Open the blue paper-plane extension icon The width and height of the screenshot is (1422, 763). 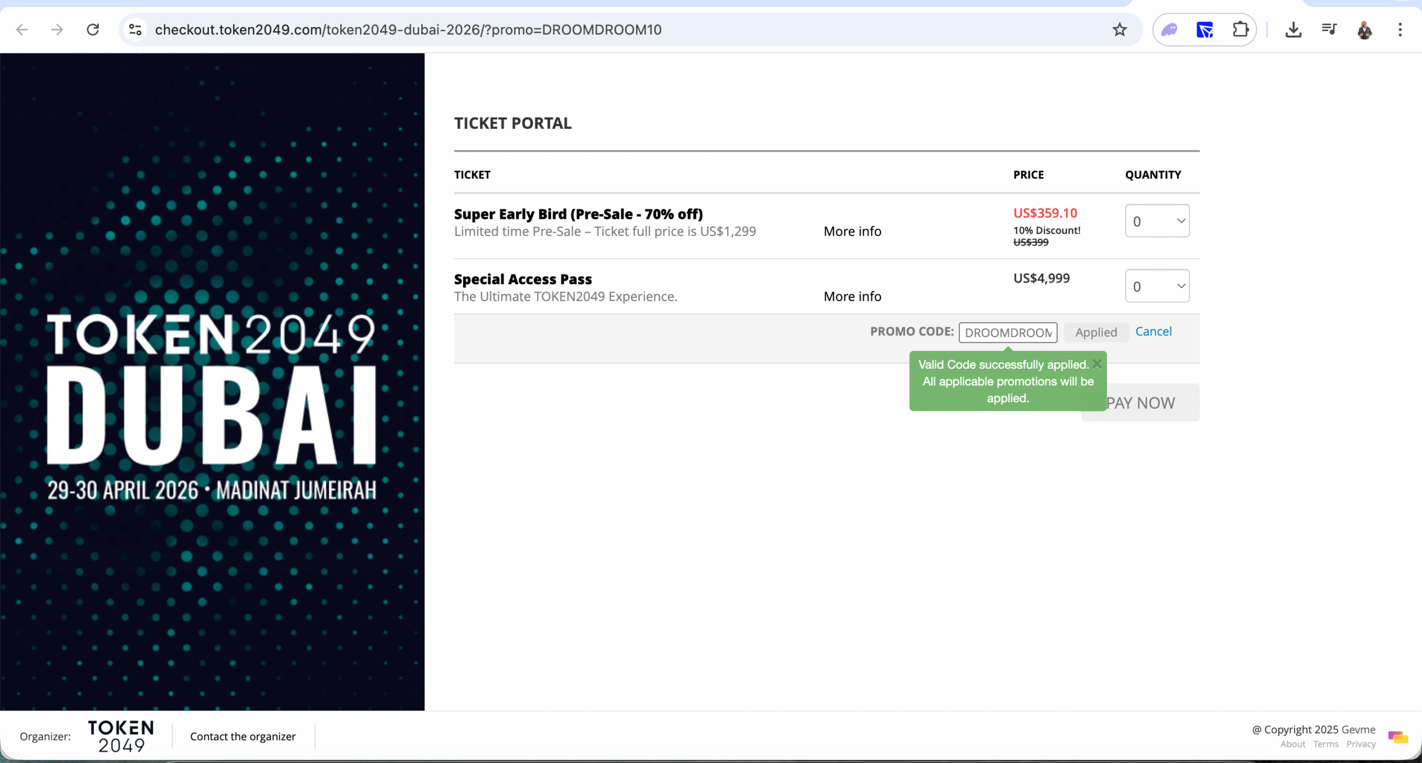[1204, 29]
